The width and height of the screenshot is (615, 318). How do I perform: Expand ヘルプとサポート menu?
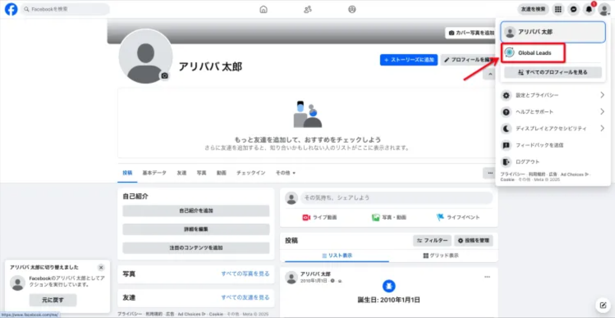pyautogui.click(x=553, y=112)
